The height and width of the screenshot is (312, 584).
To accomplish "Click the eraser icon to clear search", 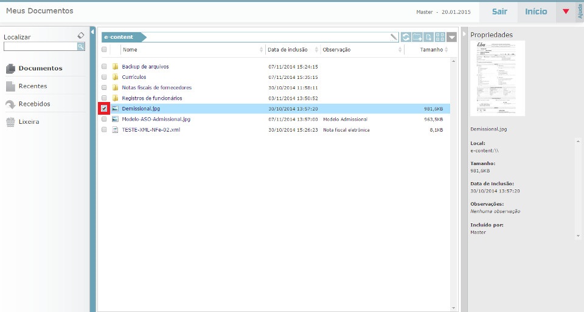I will 81,36.
